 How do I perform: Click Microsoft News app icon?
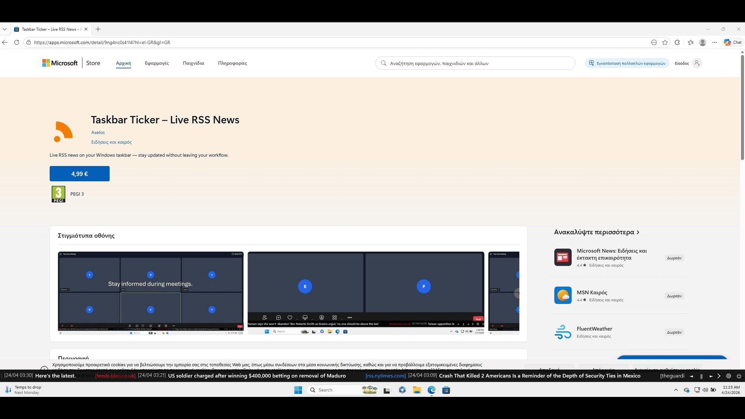tap(563, 257)
